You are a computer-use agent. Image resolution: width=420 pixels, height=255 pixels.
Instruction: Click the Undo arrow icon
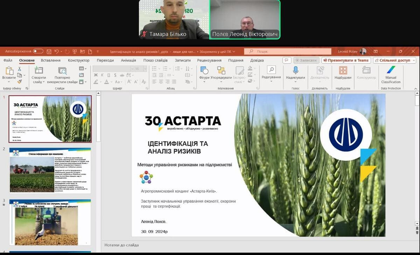click(57, 51)
